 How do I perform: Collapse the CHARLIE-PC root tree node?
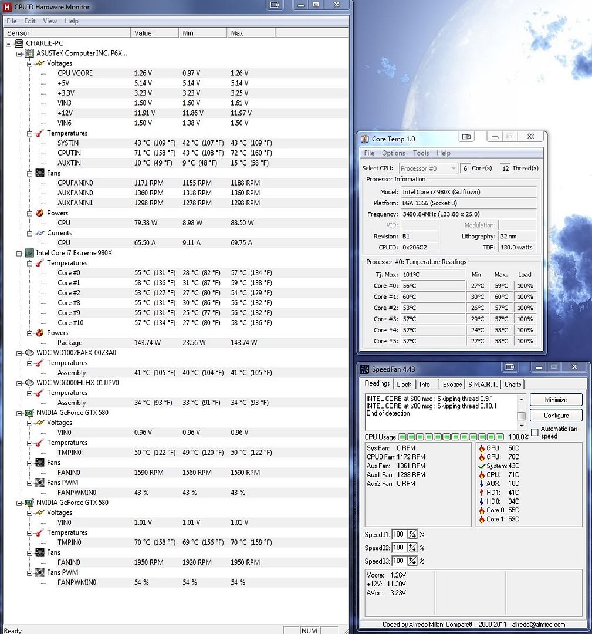point(8,43)
